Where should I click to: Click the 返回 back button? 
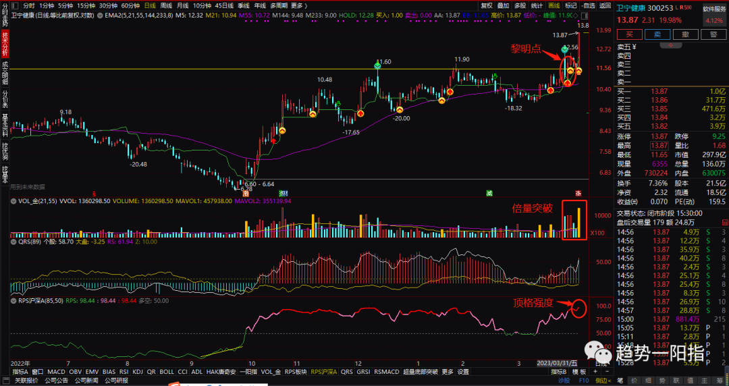click(x=605, y=5)
